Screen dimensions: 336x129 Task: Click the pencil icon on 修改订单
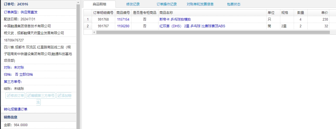click(x=9, y=96)
